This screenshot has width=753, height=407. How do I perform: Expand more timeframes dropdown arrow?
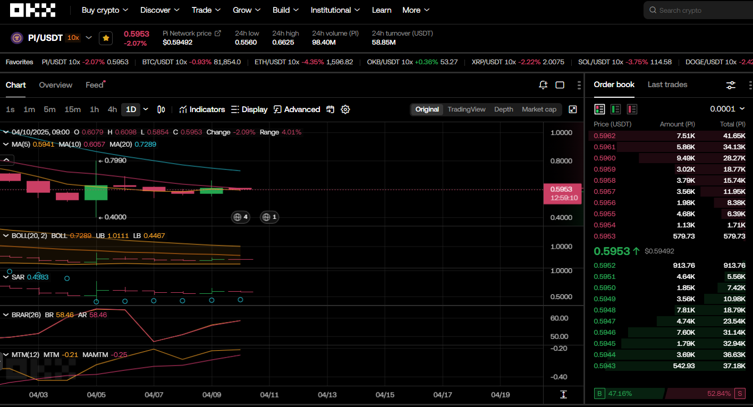[146, 109]
